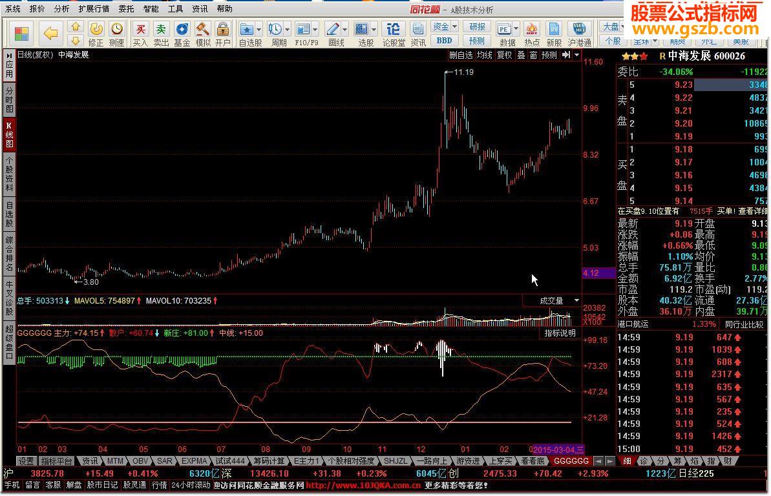Switch to the MTM indicator tab
Viewport: 771px width, 496px height.
pos(115,460)
